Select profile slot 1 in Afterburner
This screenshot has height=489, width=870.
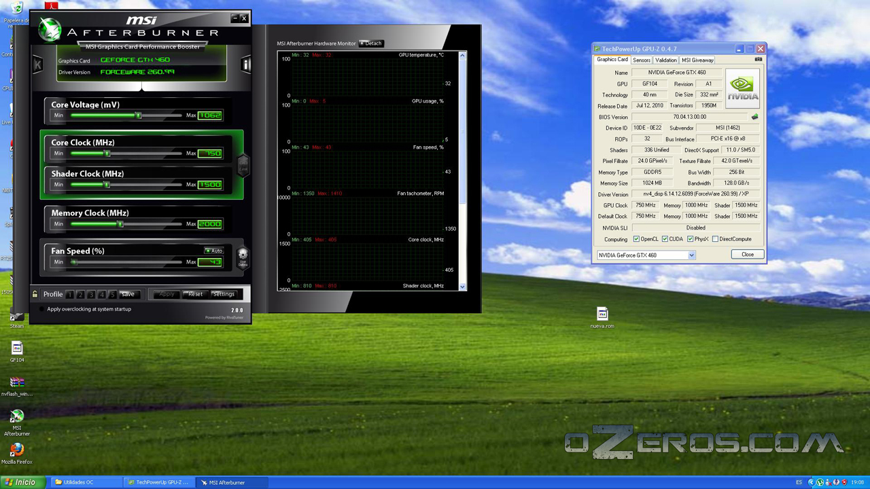[x=69, y=295]
